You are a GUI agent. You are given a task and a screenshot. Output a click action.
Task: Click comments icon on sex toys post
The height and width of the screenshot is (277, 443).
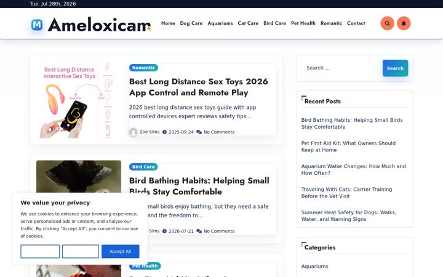[199, 132]
